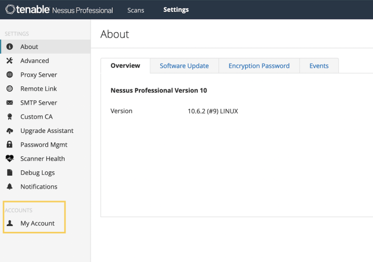Click the Upgrade Assistant cloud icon
The image size is (373, 262).
pyautogui.click(x=9, y=131)
